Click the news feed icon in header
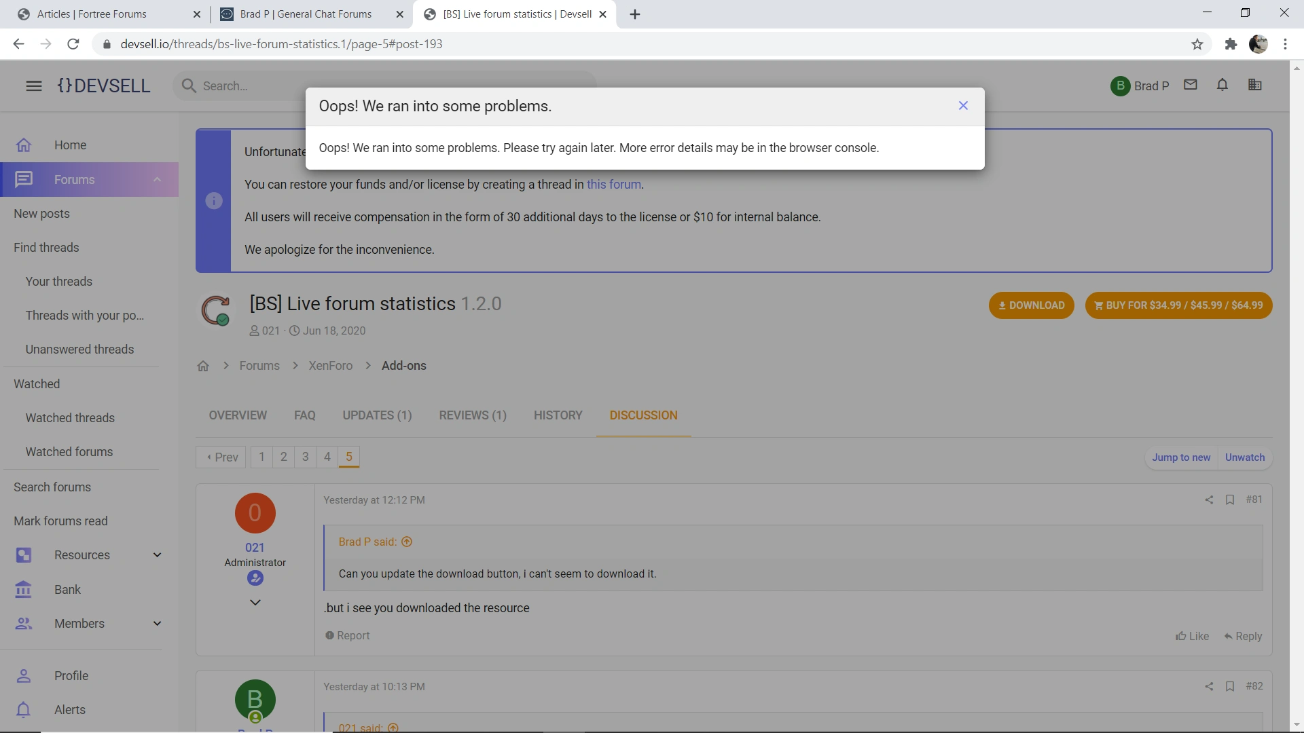This screenshot has height=733, width=1304. pyautogui.click(x=1254, y=86)
